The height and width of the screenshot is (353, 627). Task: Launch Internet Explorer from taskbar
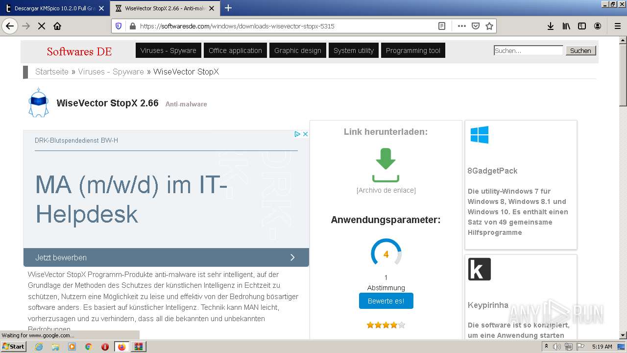click(x=39, y=347)
